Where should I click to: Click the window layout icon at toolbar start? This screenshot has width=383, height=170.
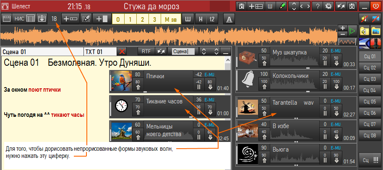tap(7, 18)
